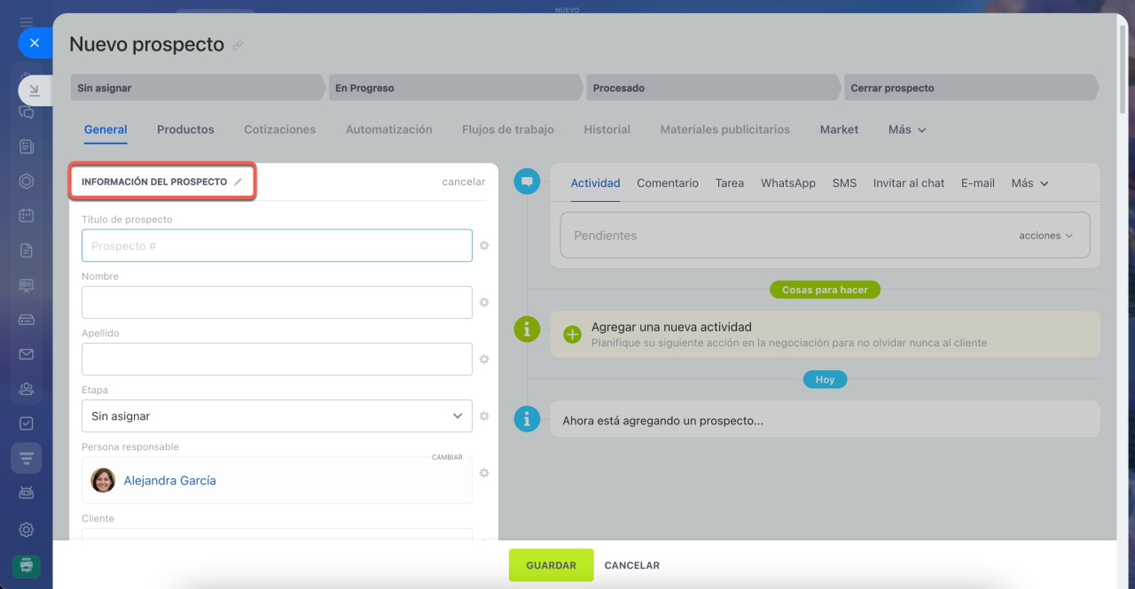Open the hamburger menu in sidebar
The width and height of the screenshot is (1135, 589).
[x=27, y=21]
